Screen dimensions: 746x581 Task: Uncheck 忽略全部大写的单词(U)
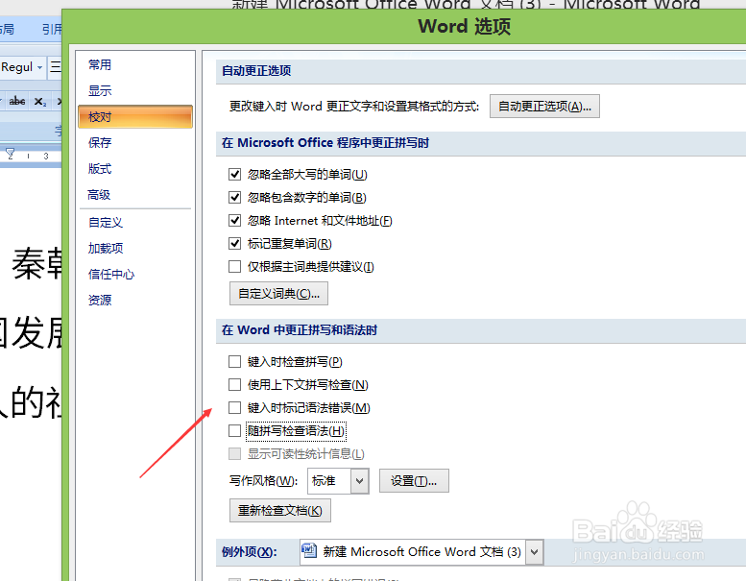coord(234,174)
